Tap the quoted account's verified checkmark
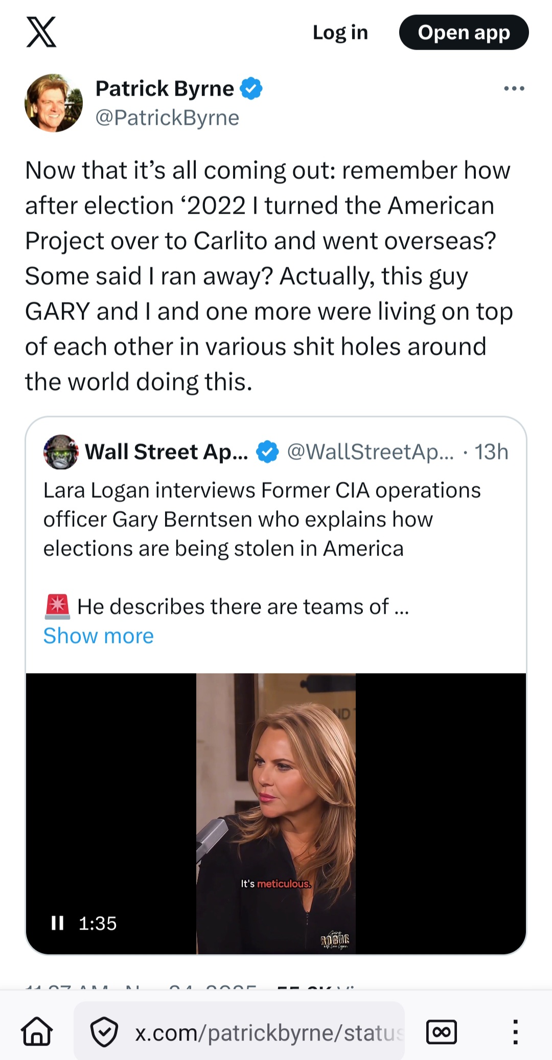 (x=267, y=452)
